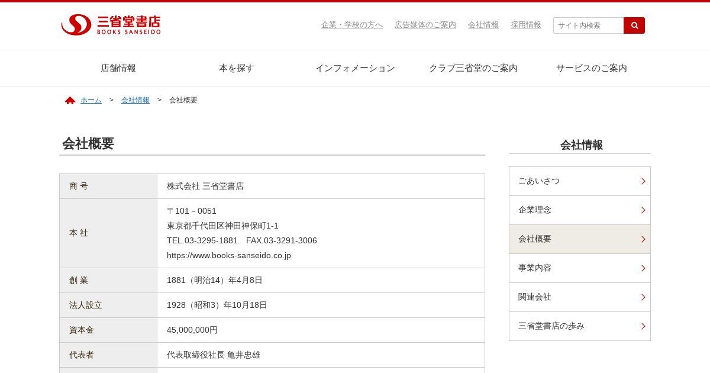
Task: Click the chevron arrow beside 事業内容
Action: tap(643, 268)
